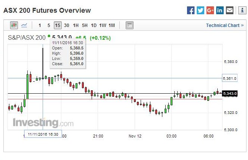Image resolution: width=248 pixels, height=160 pixels.
Task: Send chart by email envelope icon
Action: 230,10
